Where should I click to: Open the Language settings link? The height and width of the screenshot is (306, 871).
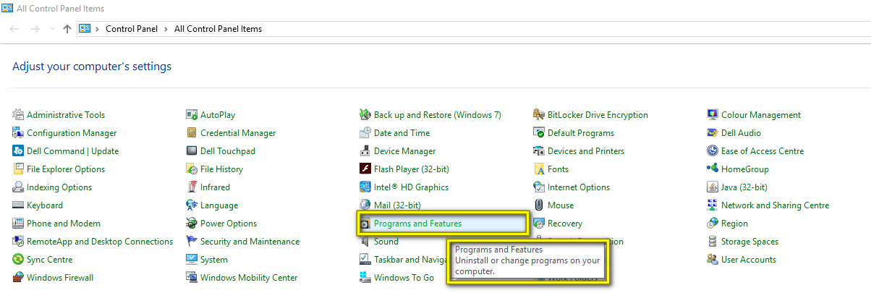219,205
